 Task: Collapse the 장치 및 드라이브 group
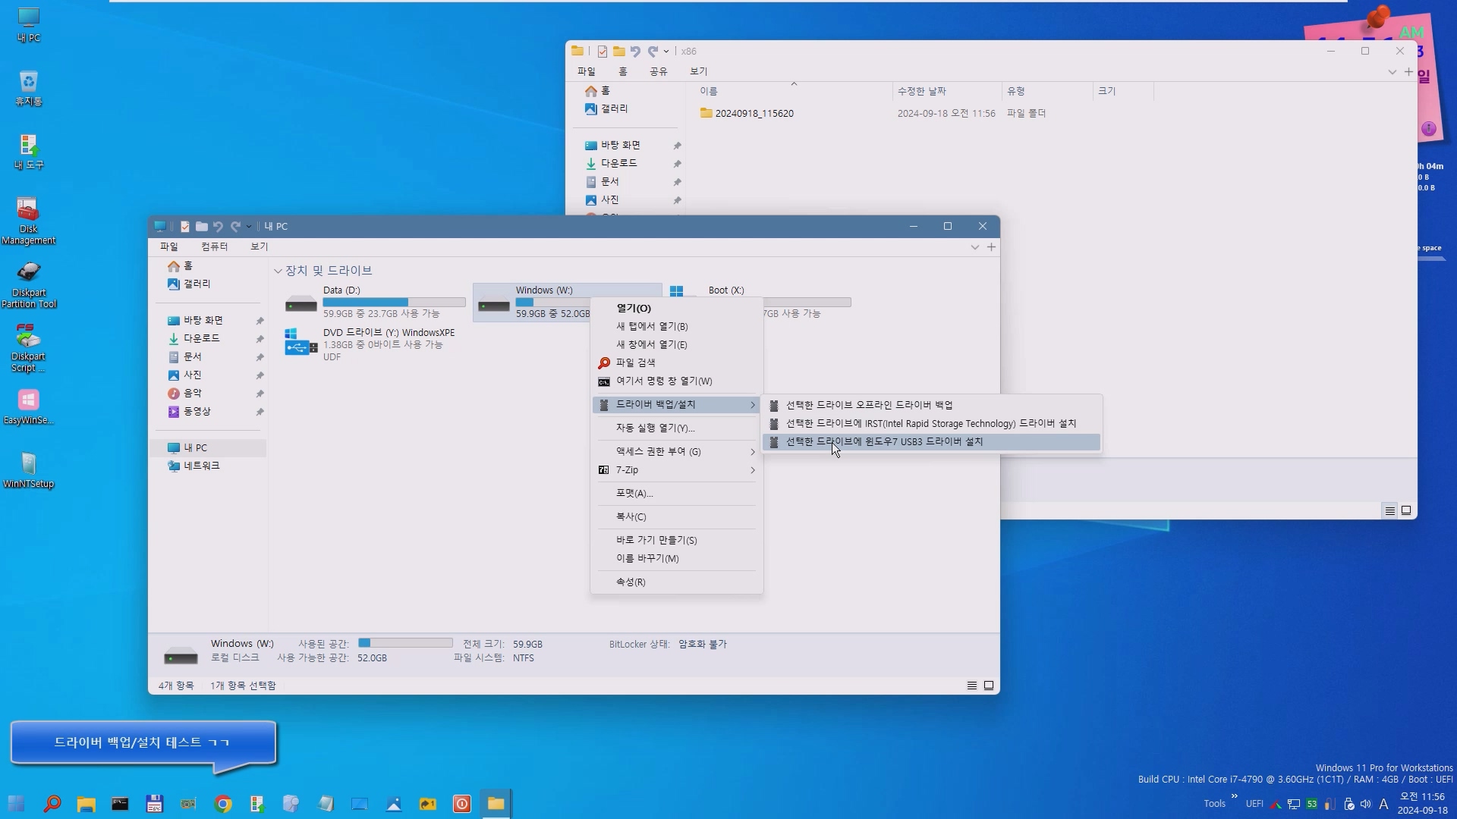pyautogui.click(x=278, y=271)
